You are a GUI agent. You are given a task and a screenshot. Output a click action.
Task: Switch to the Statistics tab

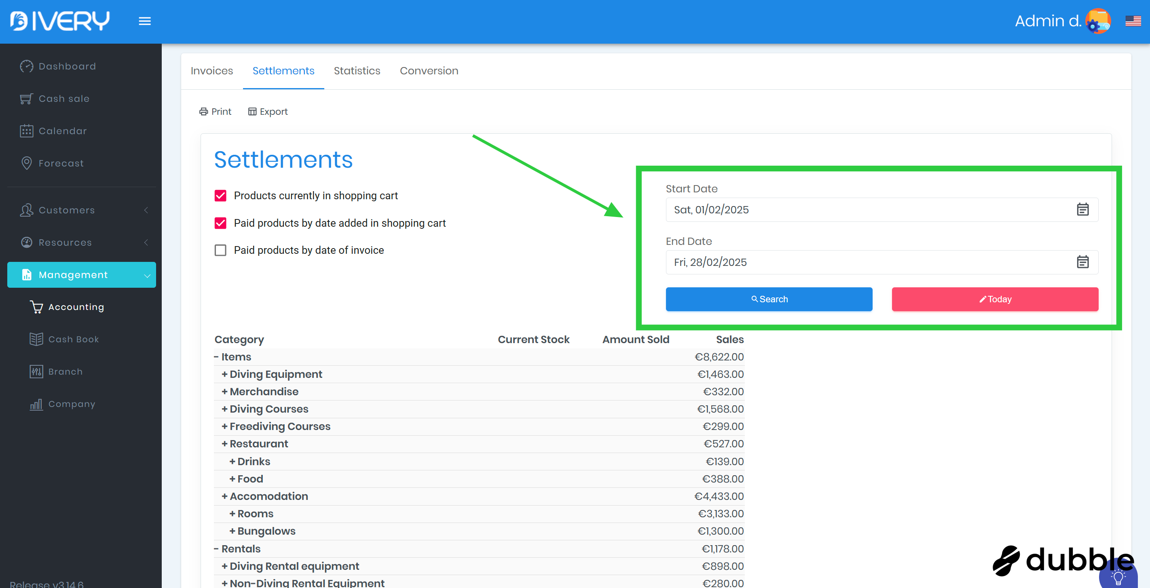point(357,71)
